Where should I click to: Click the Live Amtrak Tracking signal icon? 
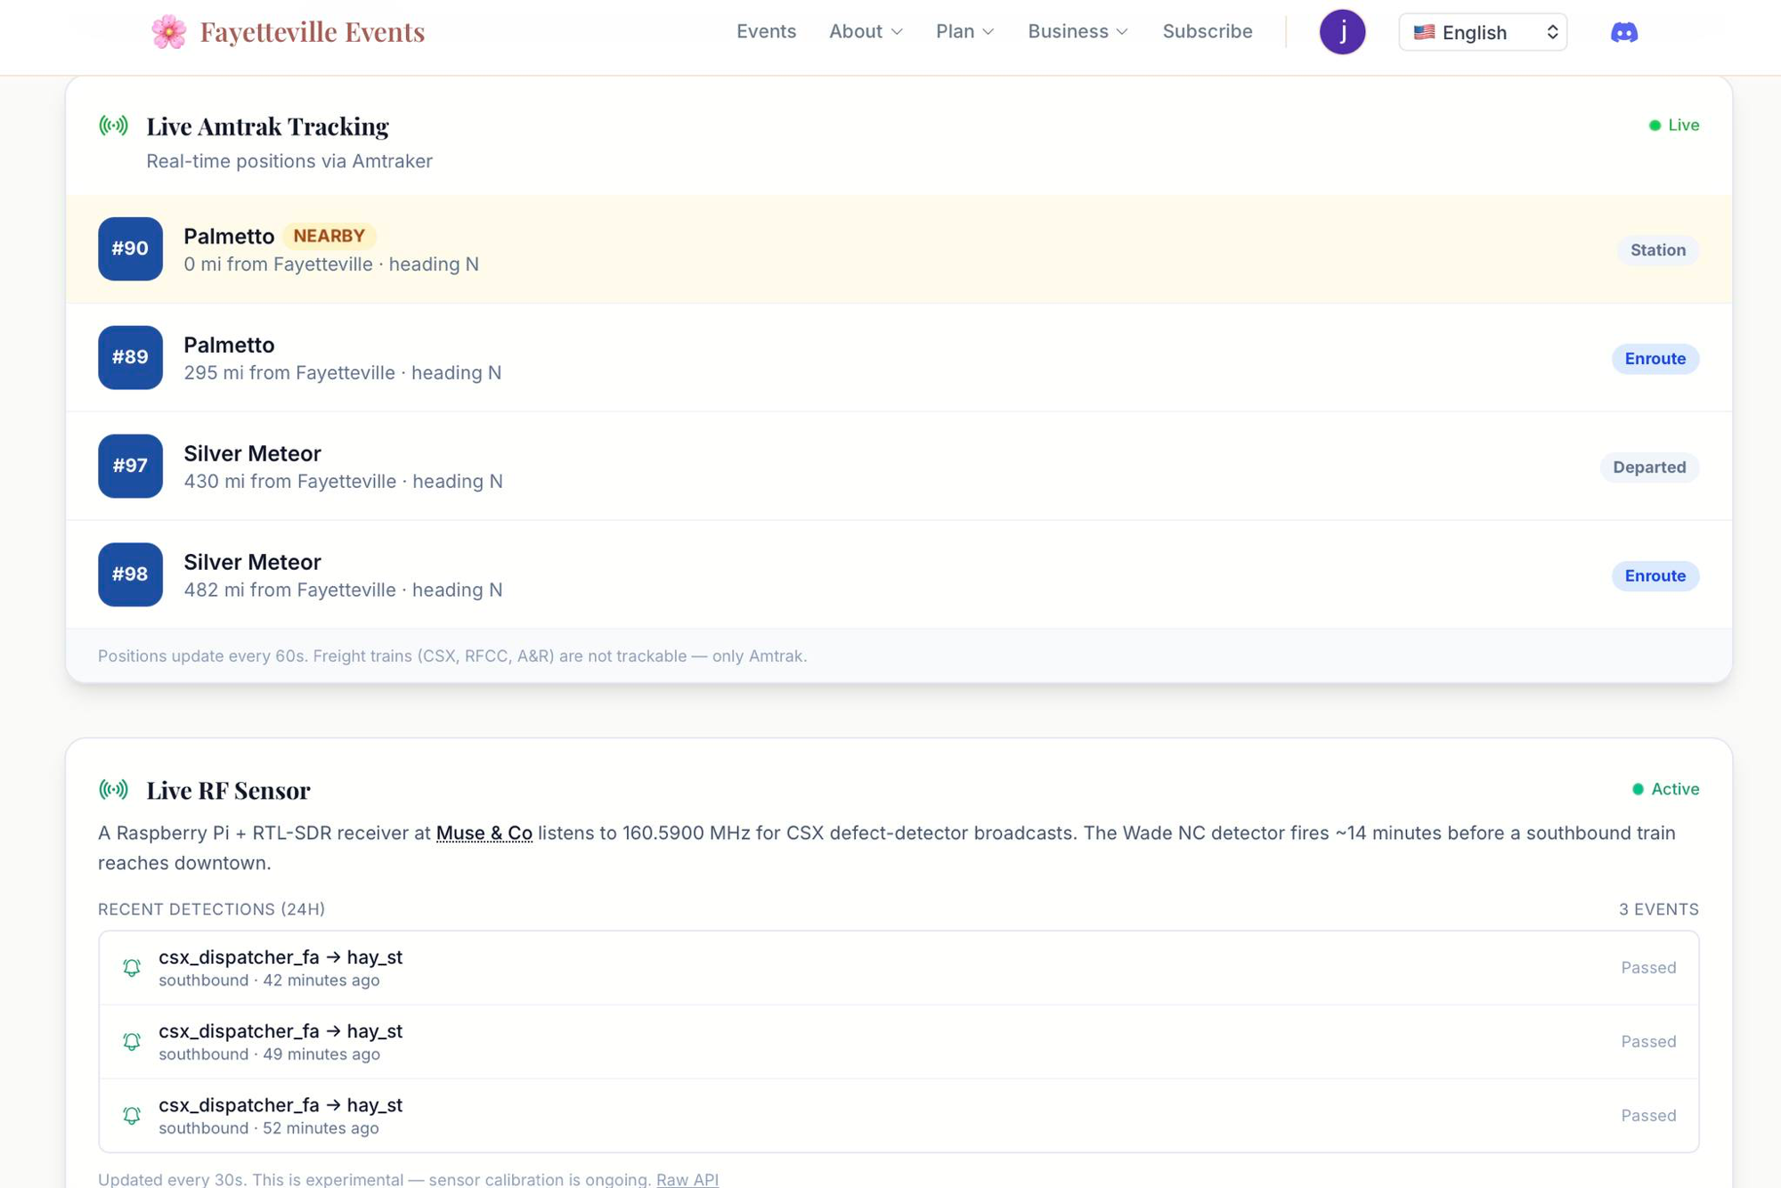113,126
